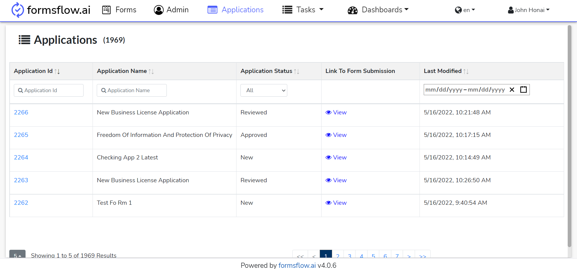Expand the Dashboards dropdown menu
The width and height of the screenshot is (577, 269).
pos(378,10)
